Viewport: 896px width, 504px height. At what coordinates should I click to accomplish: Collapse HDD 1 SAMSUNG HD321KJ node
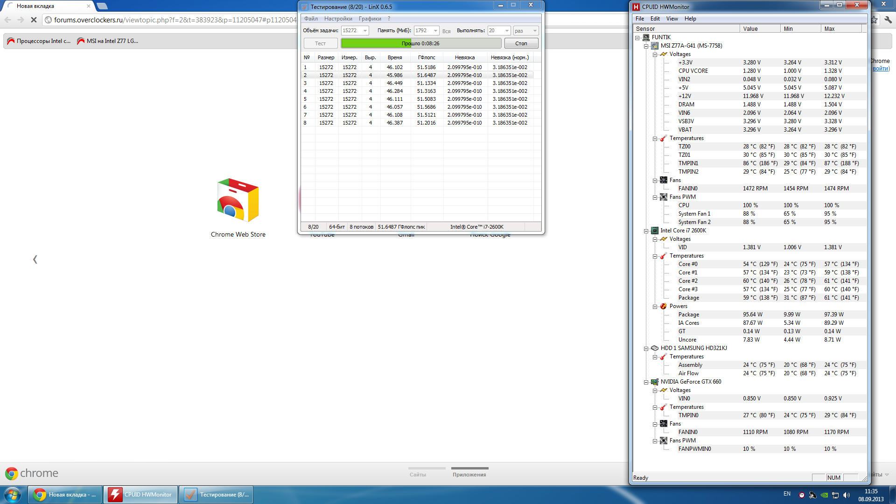tap(646, 348)
